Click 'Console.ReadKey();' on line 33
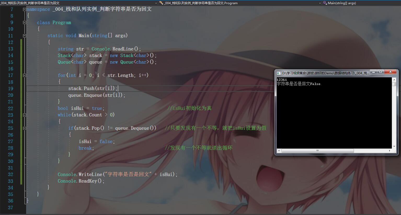The height and width of the screenshot is (215, 401). 81,181
